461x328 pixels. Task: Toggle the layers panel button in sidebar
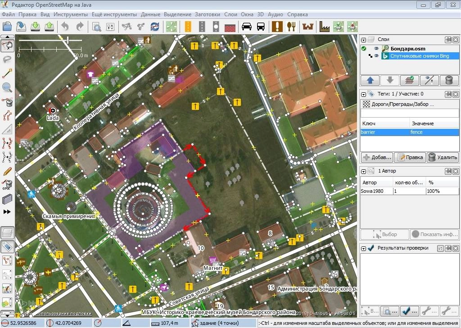7,232
